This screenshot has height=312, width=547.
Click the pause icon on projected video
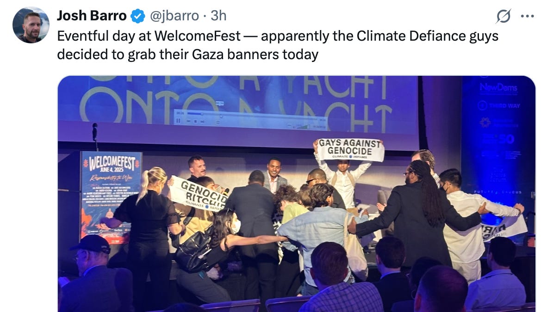(x=178, y=121)
